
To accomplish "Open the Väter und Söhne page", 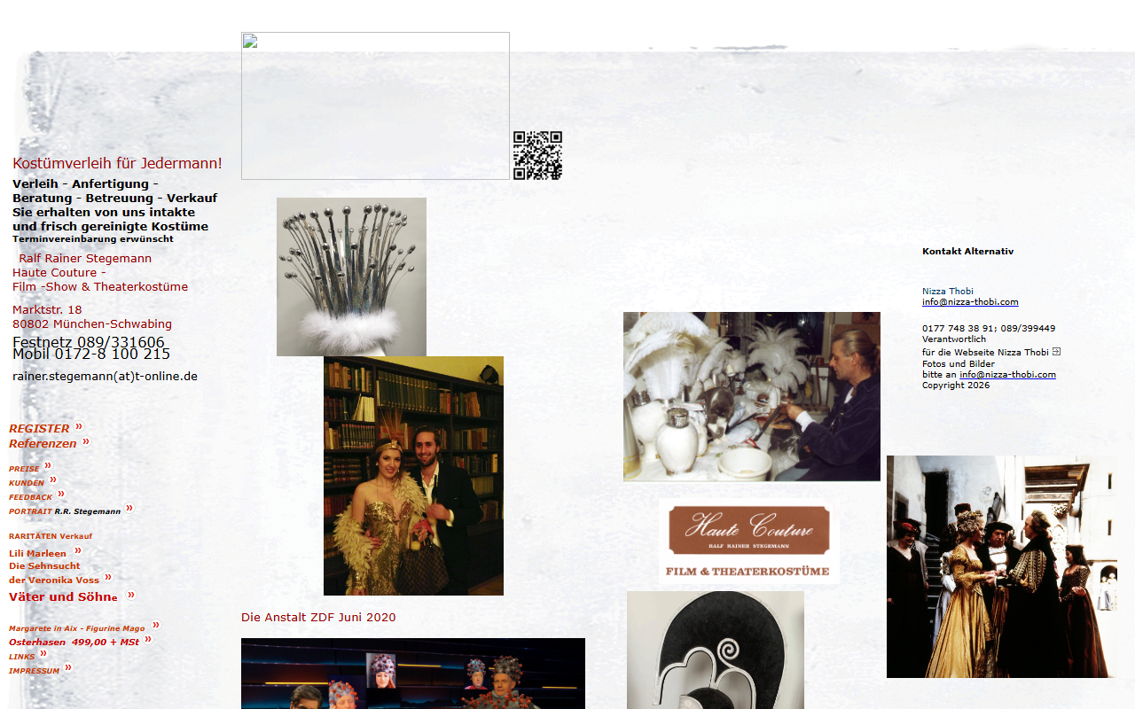I will coord(63,596).
